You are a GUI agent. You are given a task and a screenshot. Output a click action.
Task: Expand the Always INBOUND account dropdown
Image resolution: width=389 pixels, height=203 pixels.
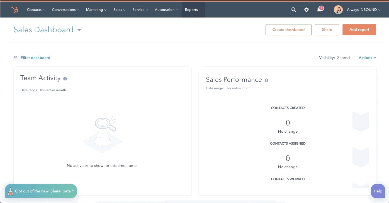tap(364, 10)
